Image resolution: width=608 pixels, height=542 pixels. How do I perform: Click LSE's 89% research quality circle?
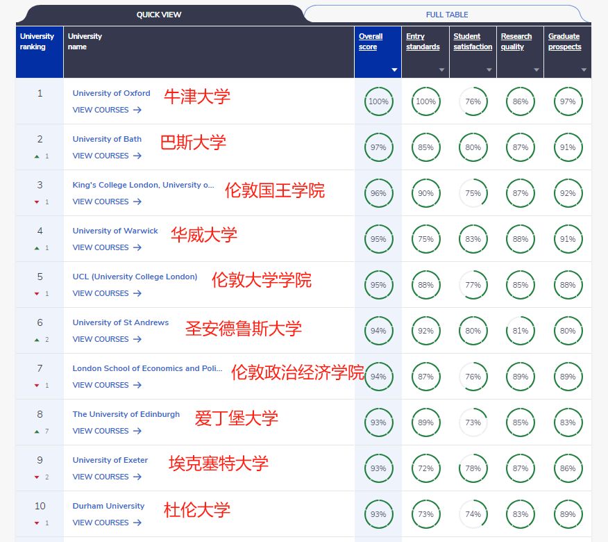(x=521, y=376)
